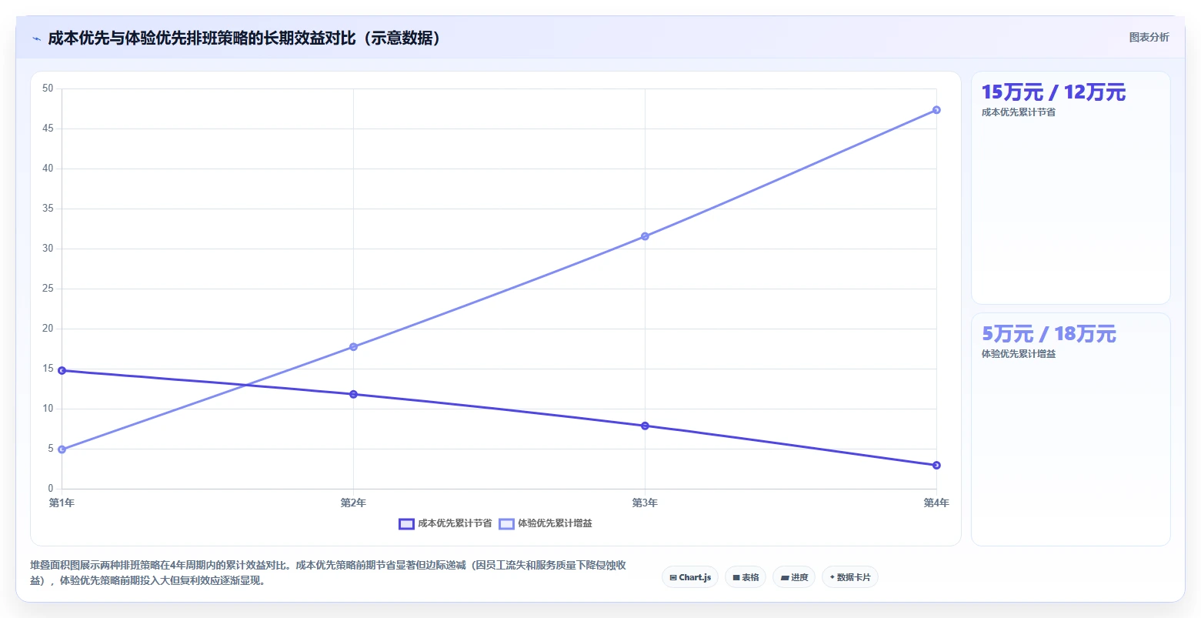The image size is (1201, 618).
Task: Click the 成本优先累计节省 card caption
Action: (x=1019, y=112)
